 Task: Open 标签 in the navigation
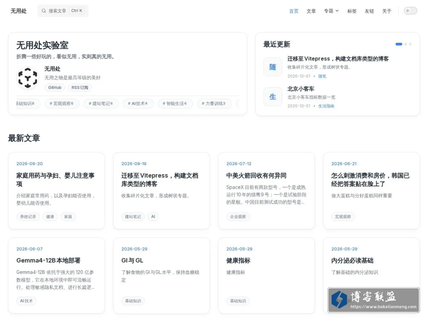(x=352, y=11)
